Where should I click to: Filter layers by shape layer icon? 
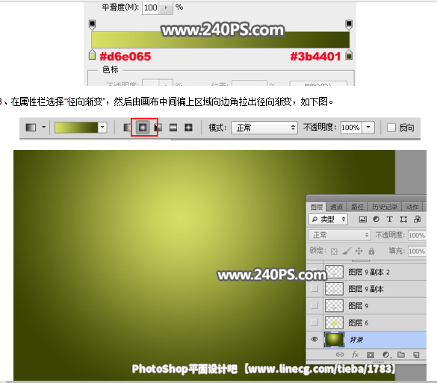(403, 219)
